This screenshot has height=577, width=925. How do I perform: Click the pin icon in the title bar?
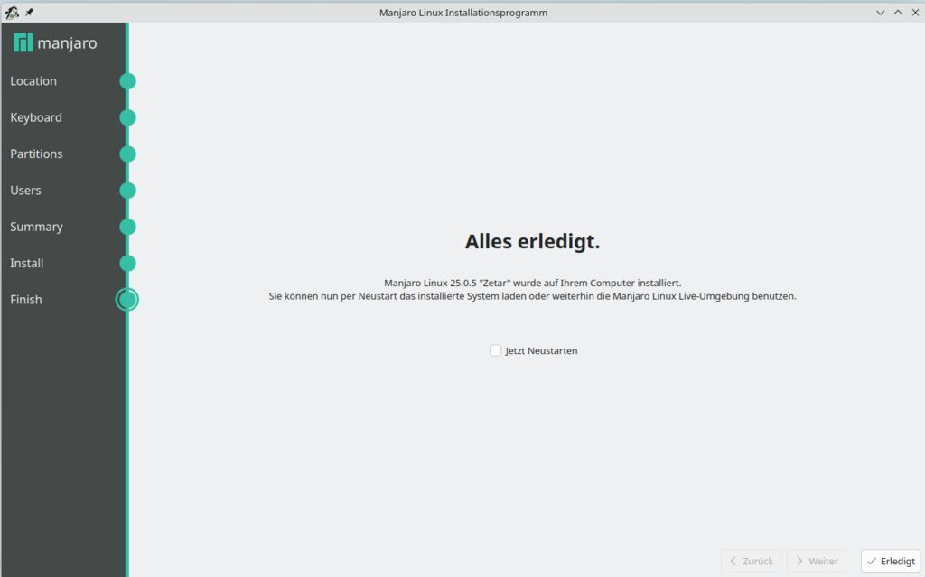[x=29, y=13]
